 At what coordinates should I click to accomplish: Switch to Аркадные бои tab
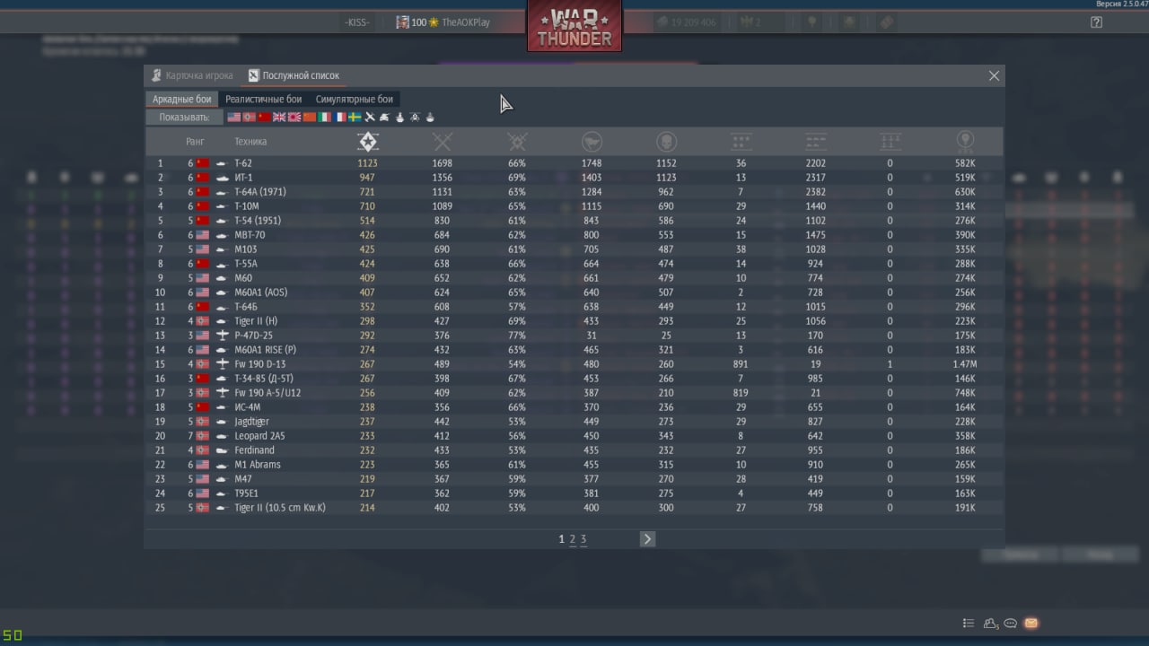click(x=182, y=99)
